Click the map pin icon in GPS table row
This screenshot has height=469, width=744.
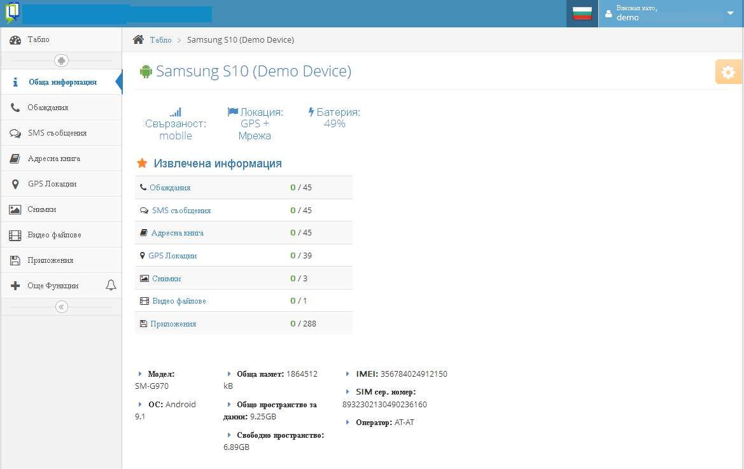143,256
